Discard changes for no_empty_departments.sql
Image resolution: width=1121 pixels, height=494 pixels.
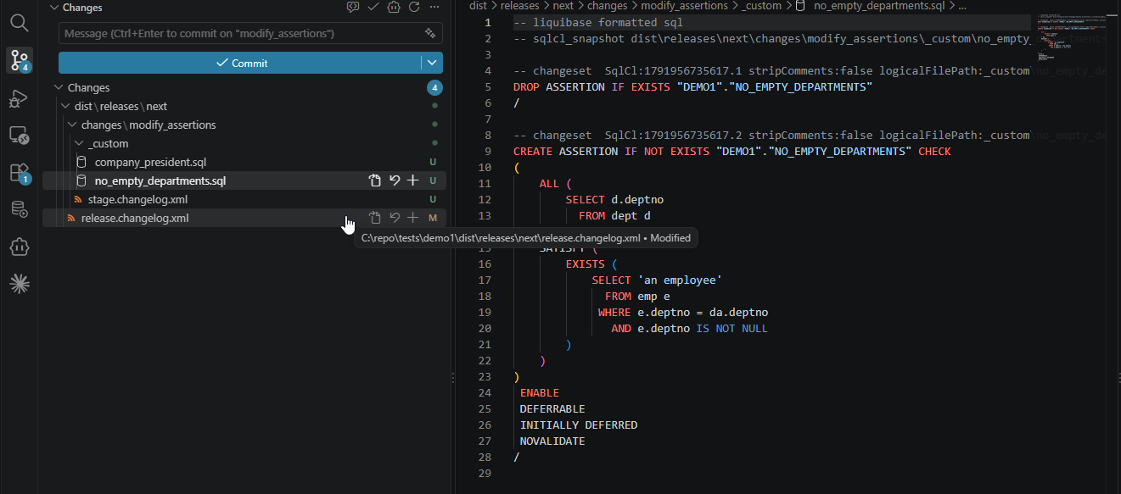395,180
